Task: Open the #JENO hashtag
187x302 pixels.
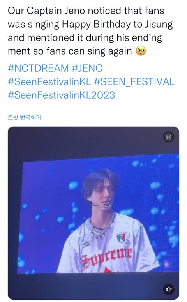Action: click(x=87, y=68)
